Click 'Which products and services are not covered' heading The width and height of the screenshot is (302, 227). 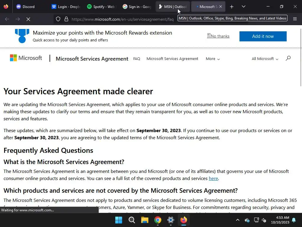coord(120,191)
